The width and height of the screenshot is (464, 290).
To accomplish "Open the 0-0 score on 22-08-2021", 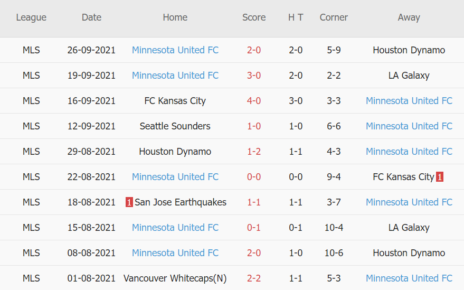I will pos(254,177).
